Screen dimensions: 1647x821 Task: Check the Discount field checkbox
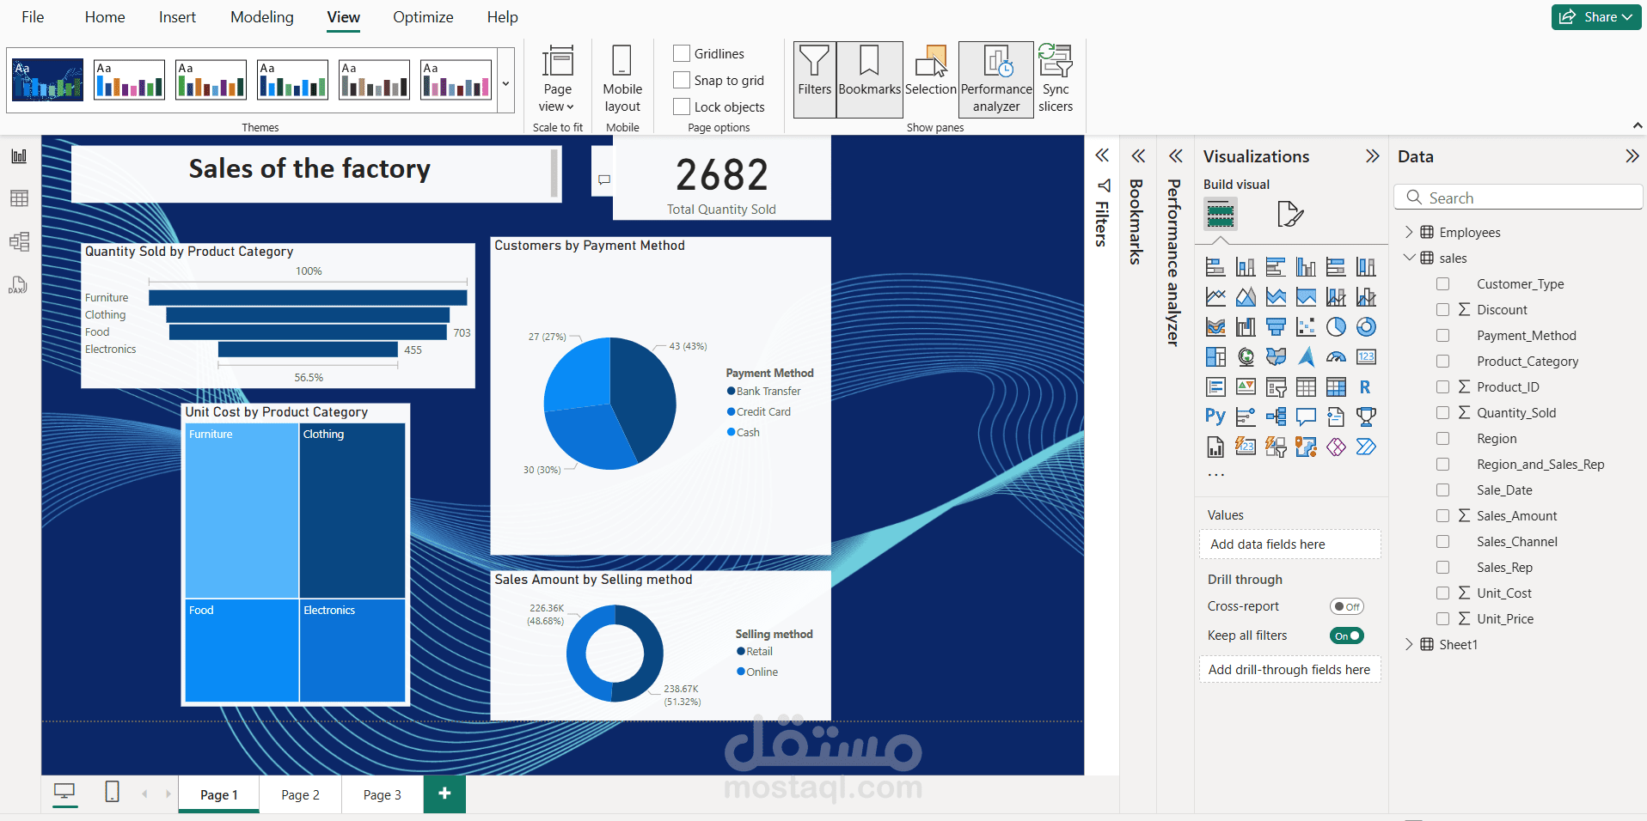1443,310
